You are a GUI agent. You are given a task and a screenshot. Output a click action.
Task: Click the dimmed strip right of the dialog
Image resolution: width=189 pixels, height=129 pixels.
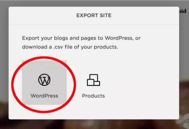pyautogui.click(x=184, y=48)
